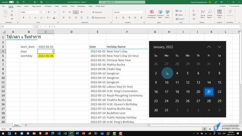
Task: Switch to the Data tab
Action: [57, 6]
